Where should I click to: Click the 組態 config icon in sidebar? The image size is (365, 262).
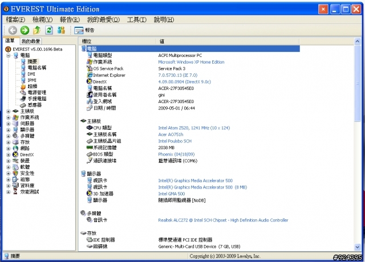click(x=15, y=179)
